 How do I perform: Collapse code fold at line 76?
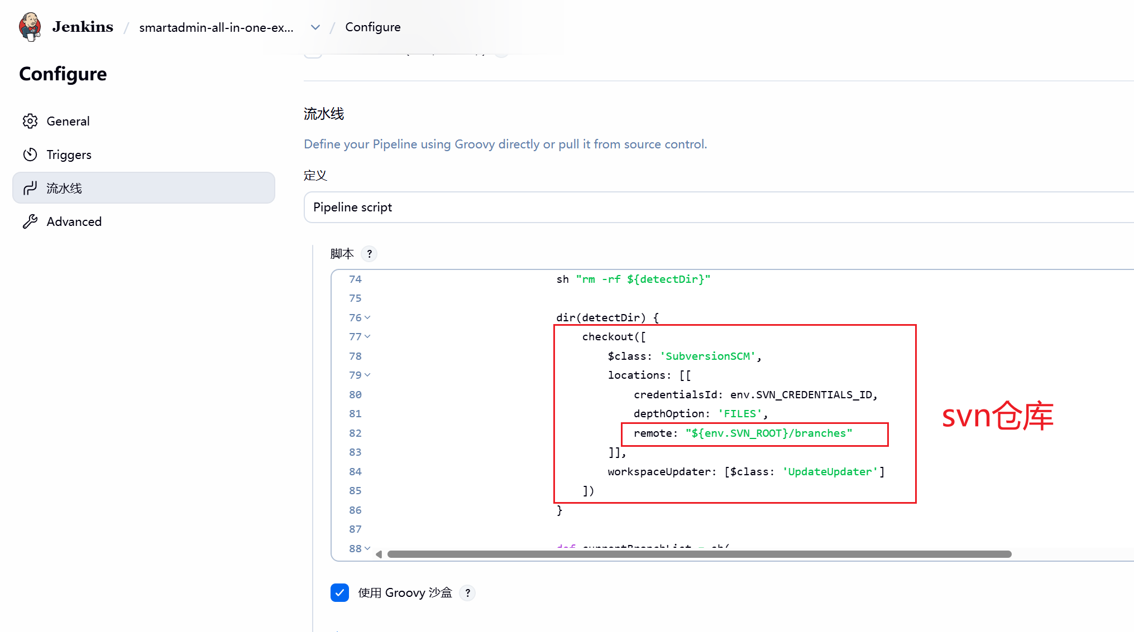point(367,317)
